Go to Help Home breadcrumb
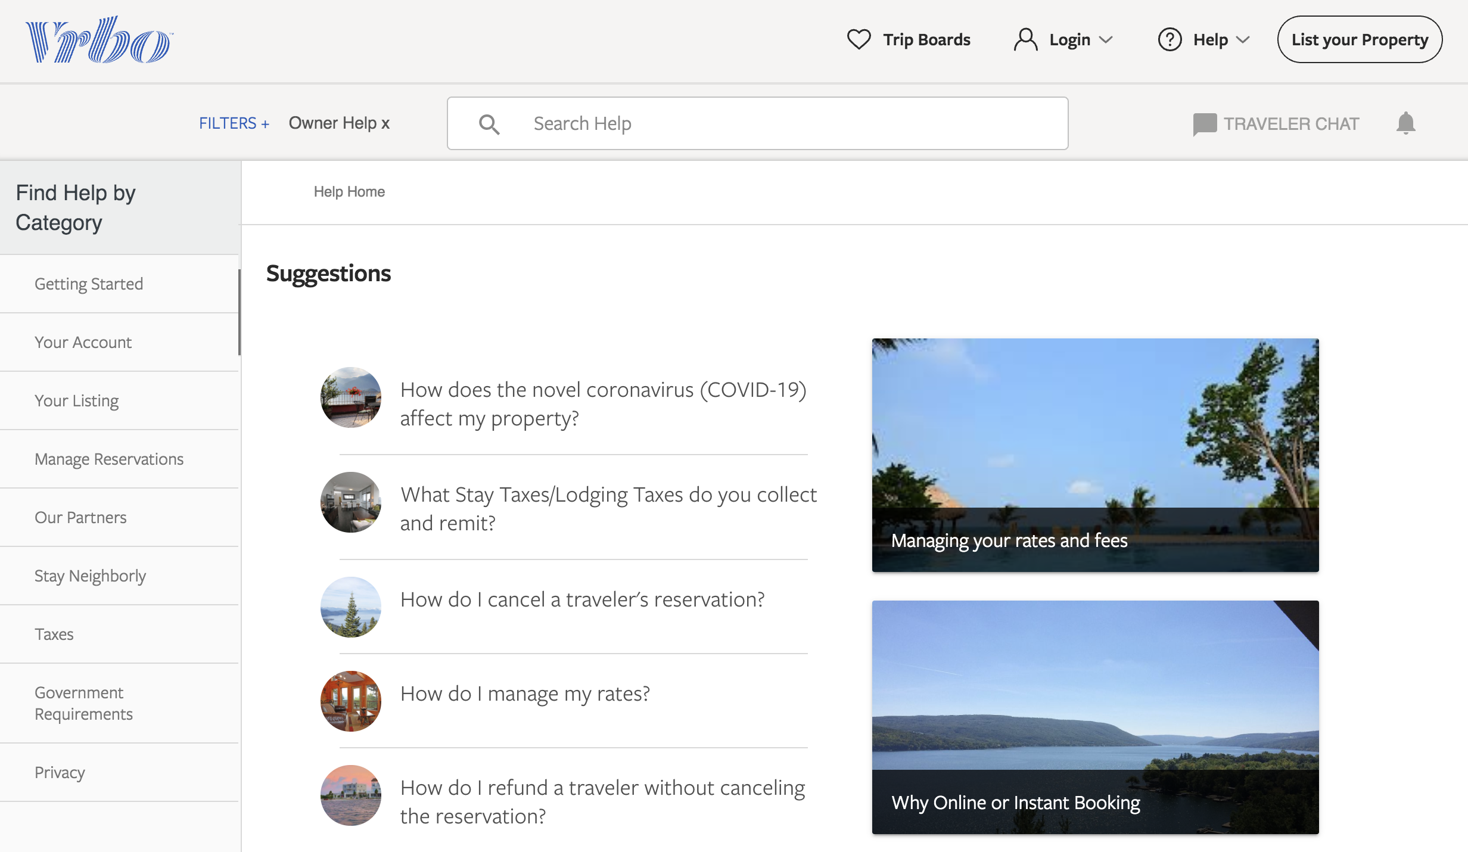Screen dimensions: 1468x852 click(349, 192)
